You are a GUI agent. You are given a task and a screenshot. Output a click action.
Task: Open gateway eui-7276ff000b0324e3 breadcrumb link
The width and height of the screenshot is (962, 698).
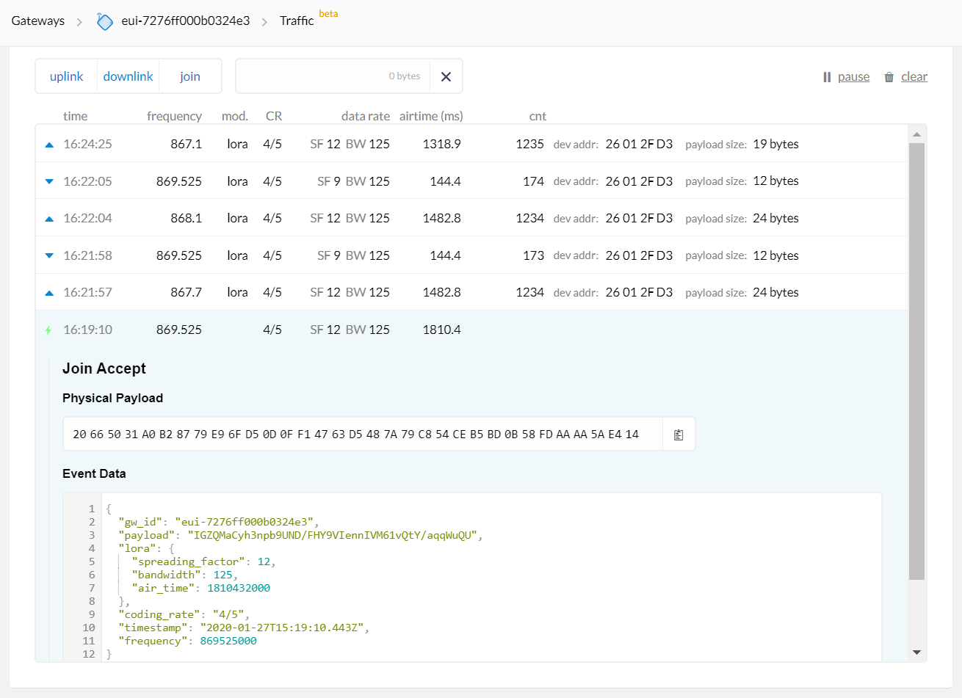coord(186,21)
